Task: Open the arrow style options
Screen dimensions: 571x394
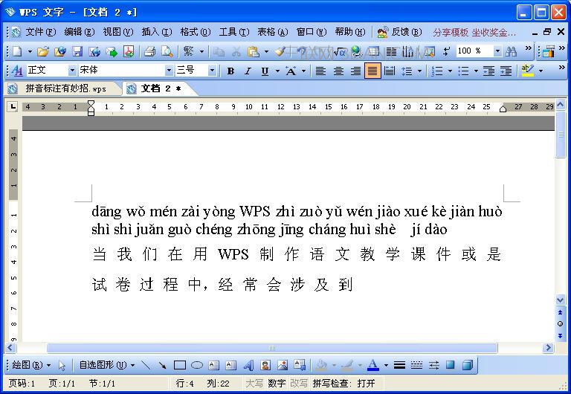Action: coord(433,364)
